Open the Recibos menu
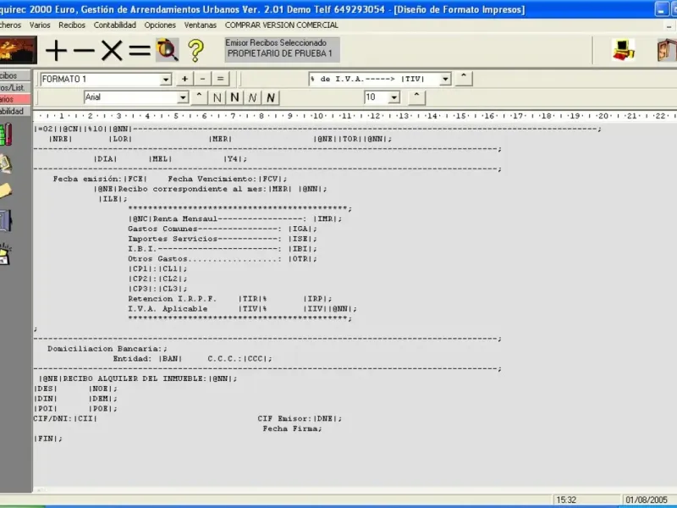 coord(72,25)
